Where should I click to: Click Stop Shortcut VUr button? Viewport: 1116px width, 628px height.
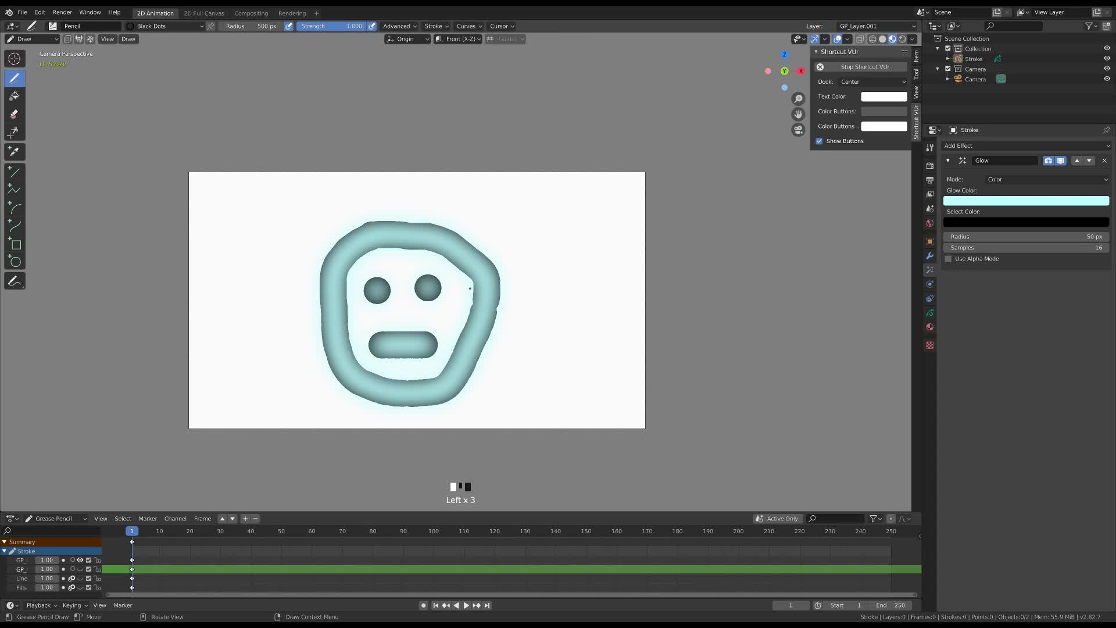point(864,67)
